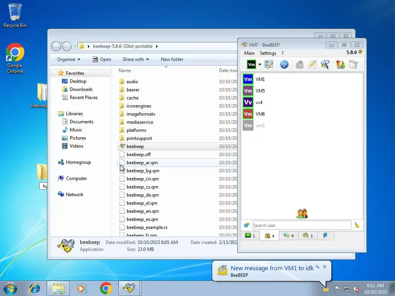Screen dimensions: 395x296
Task: Switch to chats tab showing 4
Action: click(289, 235)
